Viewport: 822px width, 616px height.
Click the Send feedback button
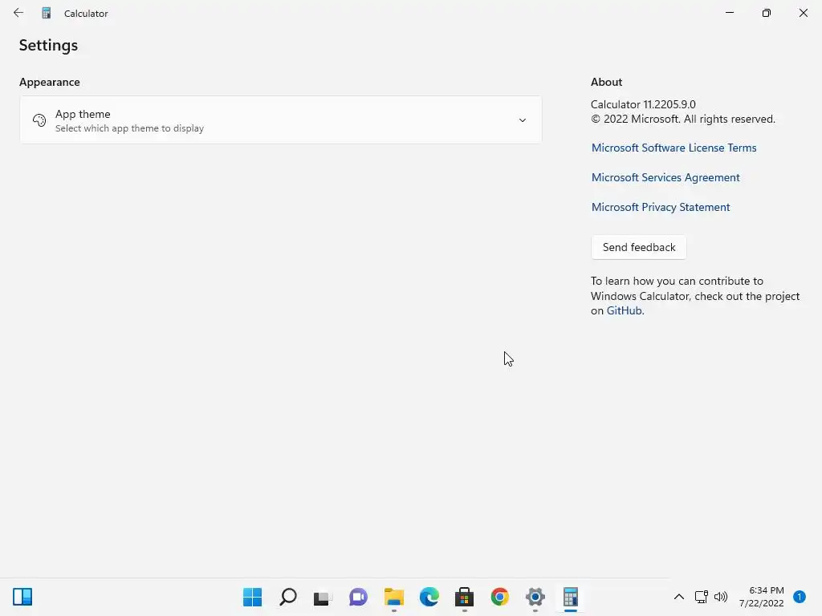tap(638, 247)
